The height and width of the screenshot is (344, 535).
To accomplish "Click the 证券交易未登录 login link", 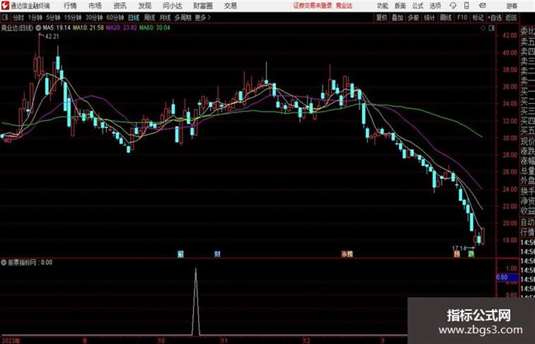I will click(313, 6).
